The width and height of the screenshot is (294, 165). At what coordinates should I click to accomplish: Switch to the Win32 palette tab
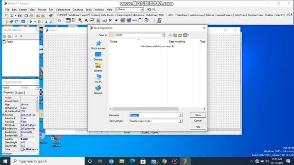coord(85,15)
